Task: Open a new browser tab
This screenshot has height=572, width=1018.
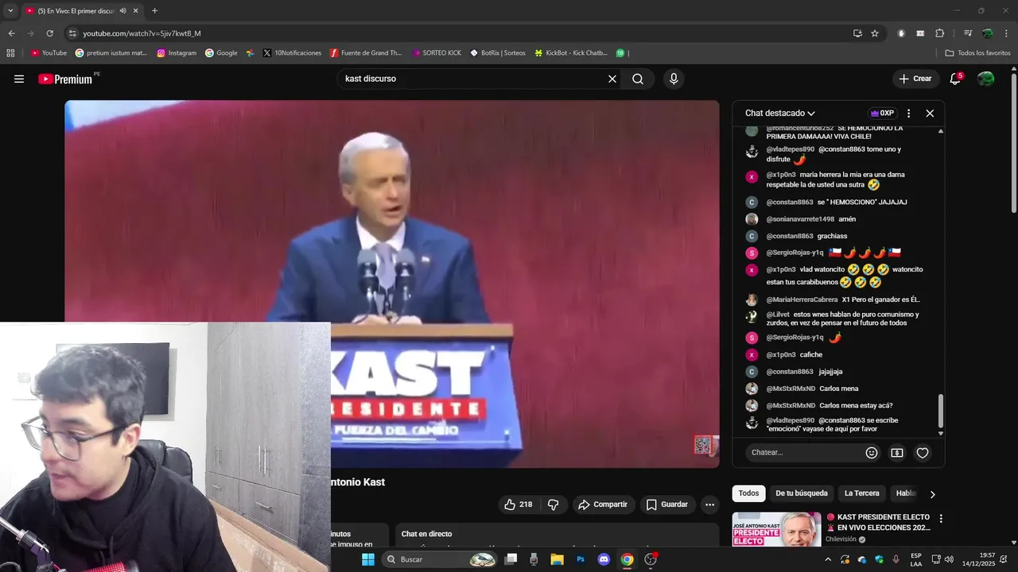Action: [x=154, y=11]
